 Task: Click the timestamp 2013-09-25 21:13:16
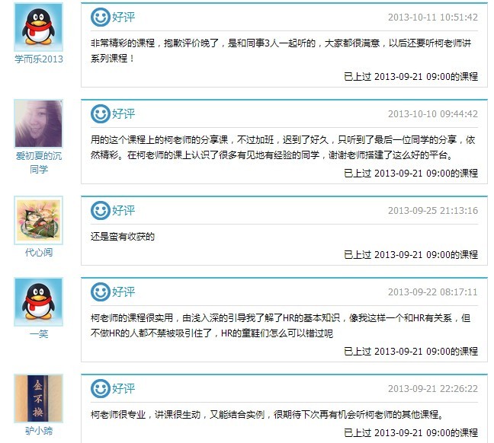433,211
